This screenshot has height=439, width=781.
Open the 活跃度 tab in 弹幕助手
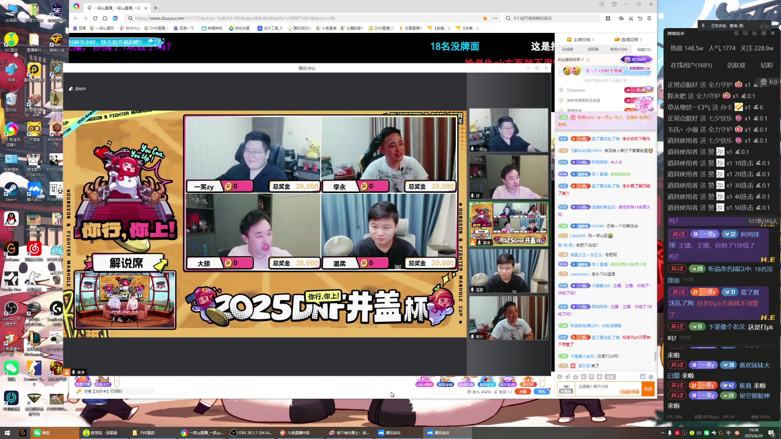pos(736,65)
